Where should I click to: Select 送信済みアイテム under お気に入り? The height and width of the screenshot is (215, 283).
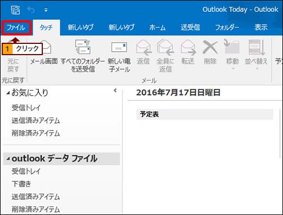tap(36, 120)
